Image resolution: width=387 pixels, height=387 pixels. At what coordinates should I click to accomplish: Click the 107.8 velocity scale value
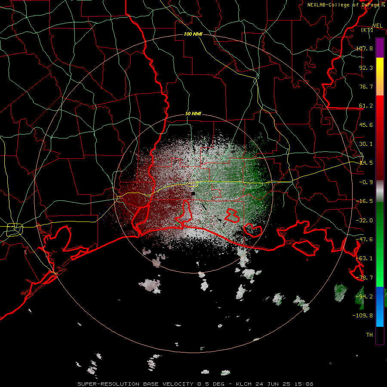pyautogui.click(x=364, y=48)
